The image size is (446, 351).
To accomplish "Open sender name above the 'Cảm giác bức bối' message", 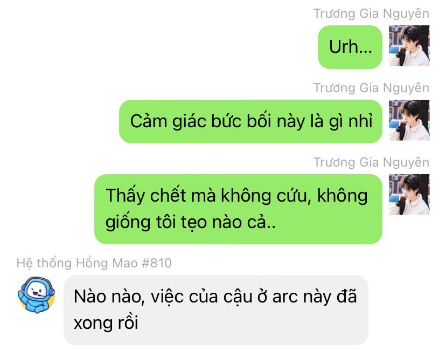I will click(371, 88).
